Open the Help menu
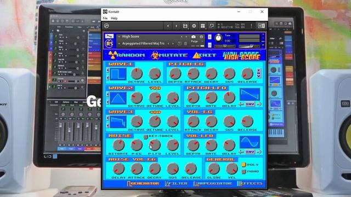351x197 pixels. (x=114, y=18)
